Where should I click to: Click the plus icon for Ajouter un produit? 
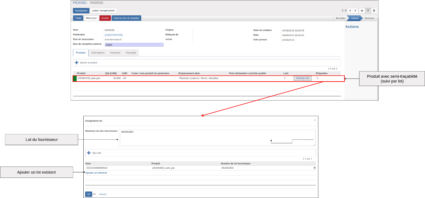point(77,62)
